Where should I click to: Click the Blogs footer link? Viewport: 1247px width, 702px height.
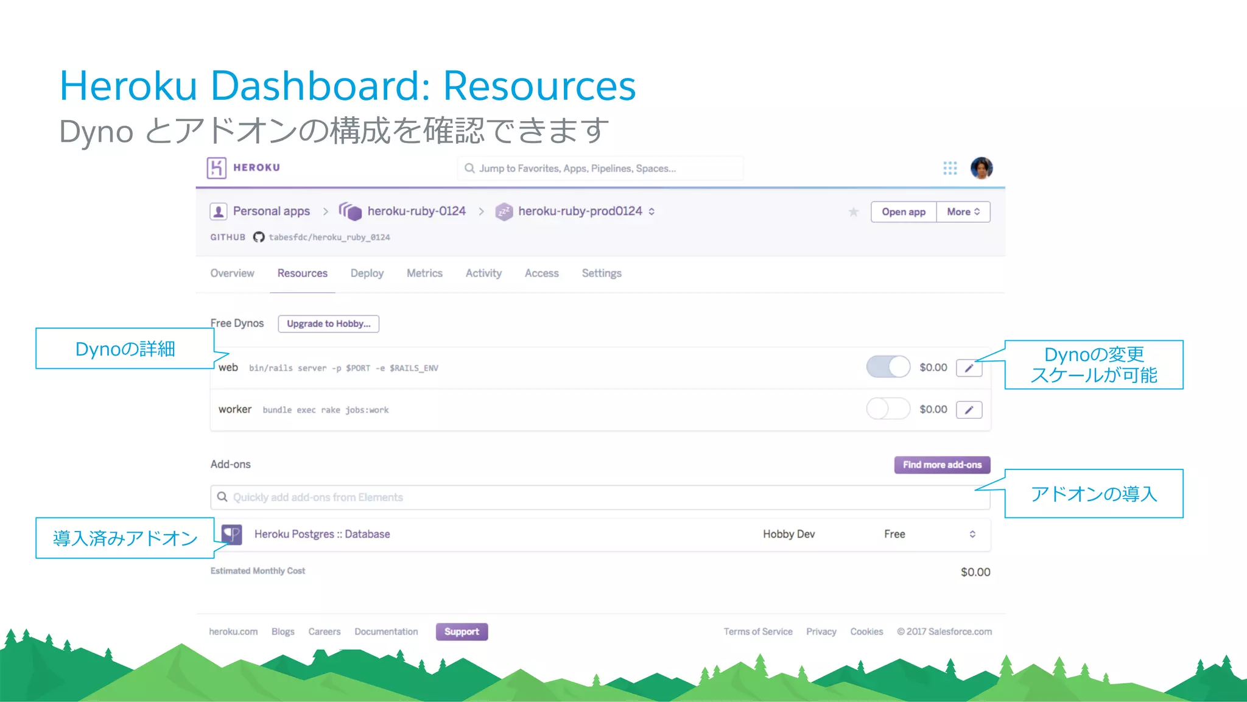tap(283, 631)
